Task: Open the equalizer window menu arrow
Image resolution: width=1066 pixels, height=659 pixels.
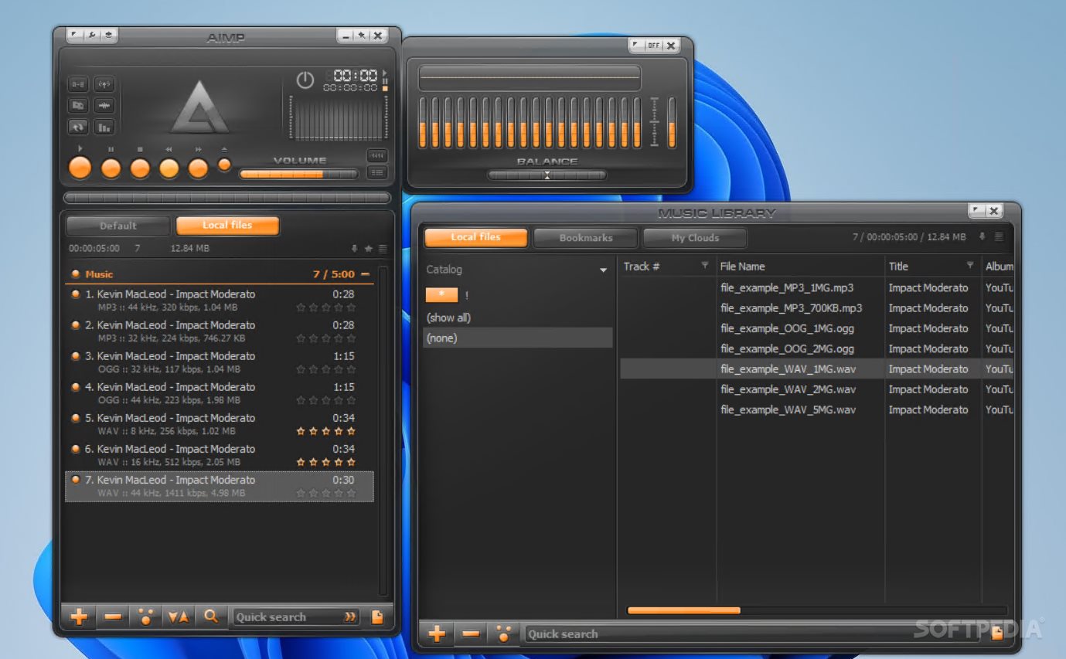Action: [637, 46]
